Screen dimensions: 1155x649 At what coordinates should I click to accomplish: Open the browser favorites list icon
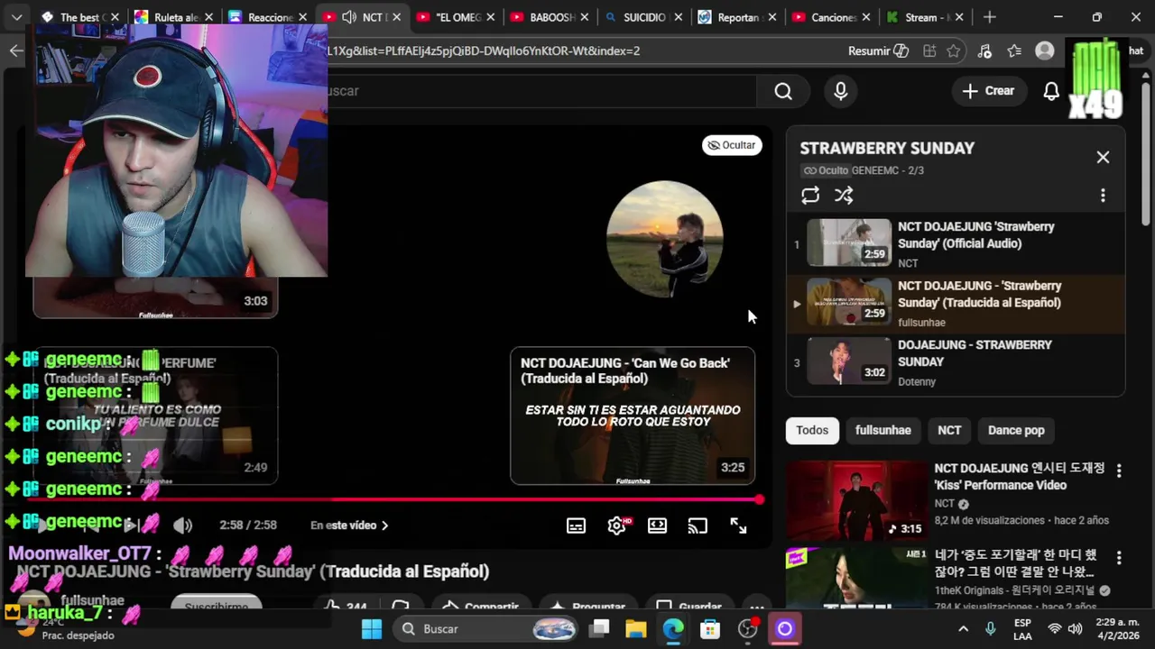1015,51
